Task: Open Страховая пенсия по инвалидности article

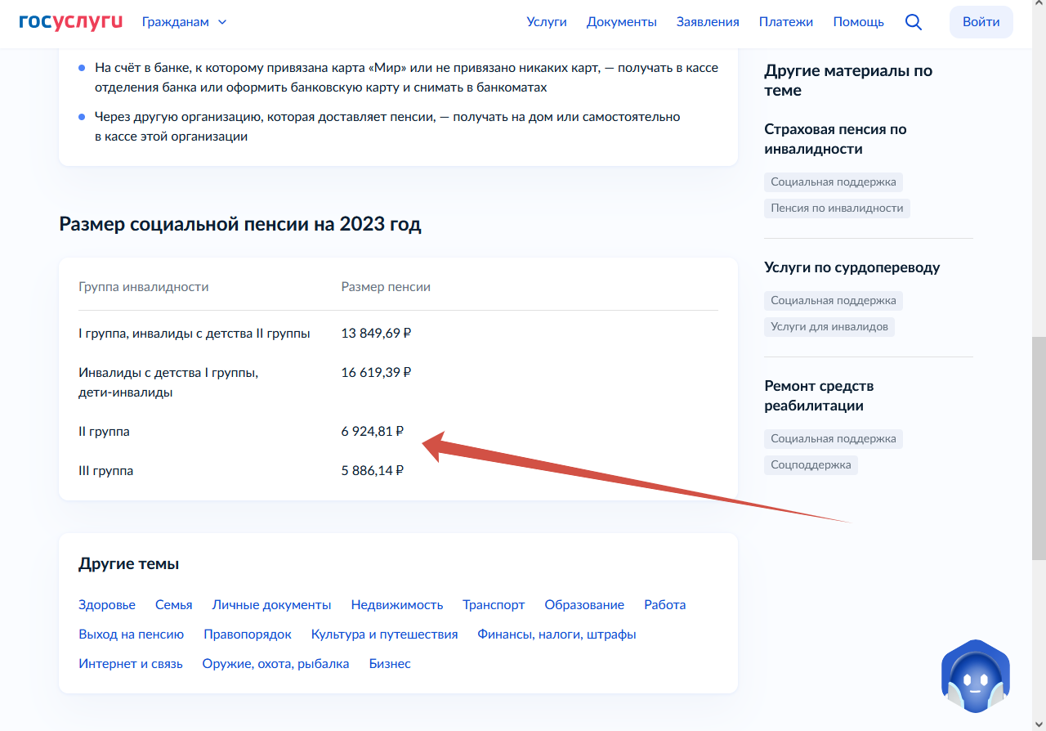Action: pos(835,139)
